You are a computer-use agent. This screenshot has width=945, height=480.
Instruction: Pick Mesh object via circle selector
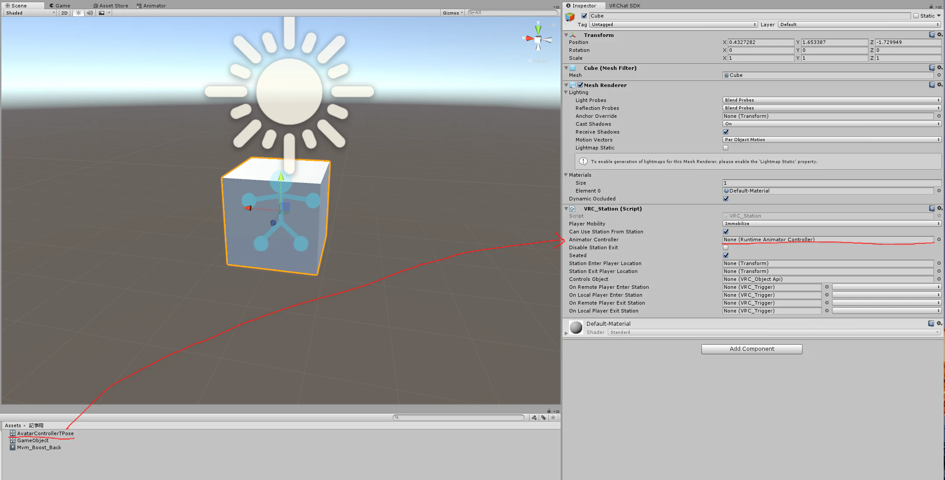(x=939, y=75)
